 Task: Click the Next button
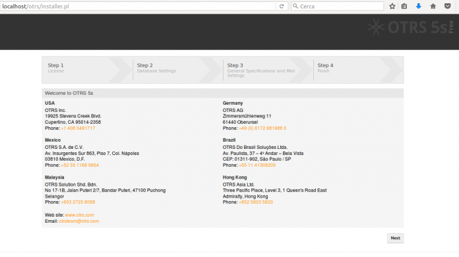click(x=395, y=238)
